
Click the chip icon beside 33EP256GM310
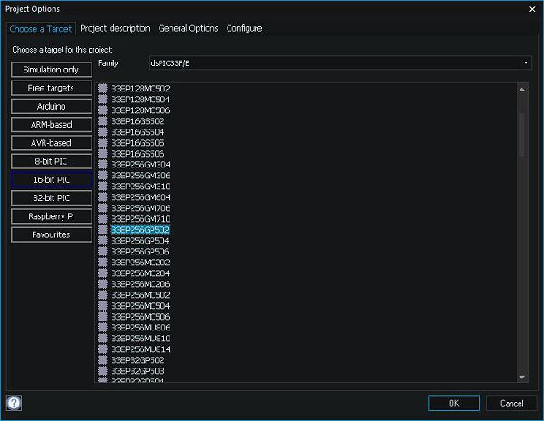point(102,187)
